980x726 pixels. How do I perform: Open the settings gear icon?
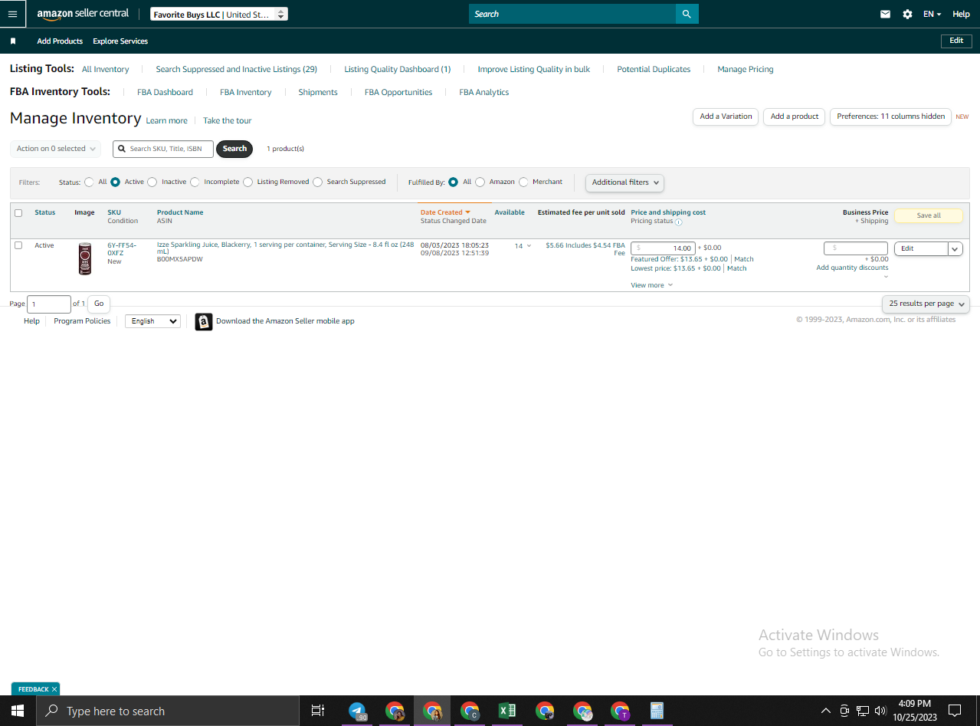click(907, 14)
